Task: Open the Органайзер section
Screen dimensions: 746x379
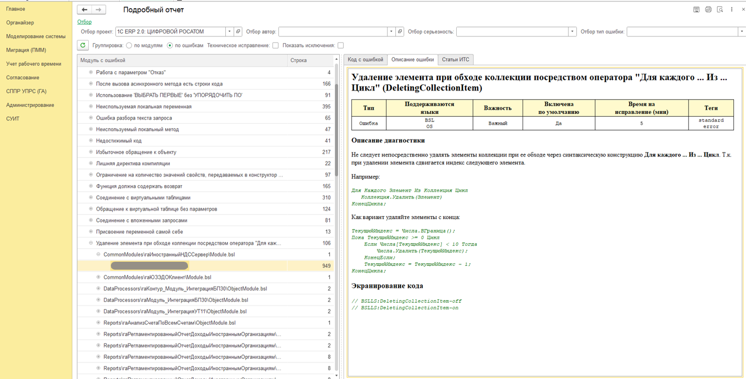Action: pos(20,22)
